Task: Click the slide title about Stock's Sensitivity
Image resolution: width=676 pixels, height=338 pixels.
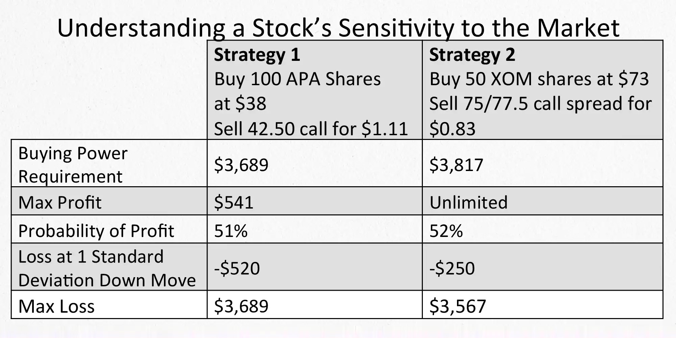Action: click(338, 28)
